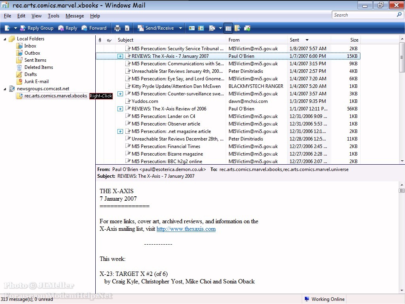
Task: Click the Working Online status indicator
Action: [324, 299]
